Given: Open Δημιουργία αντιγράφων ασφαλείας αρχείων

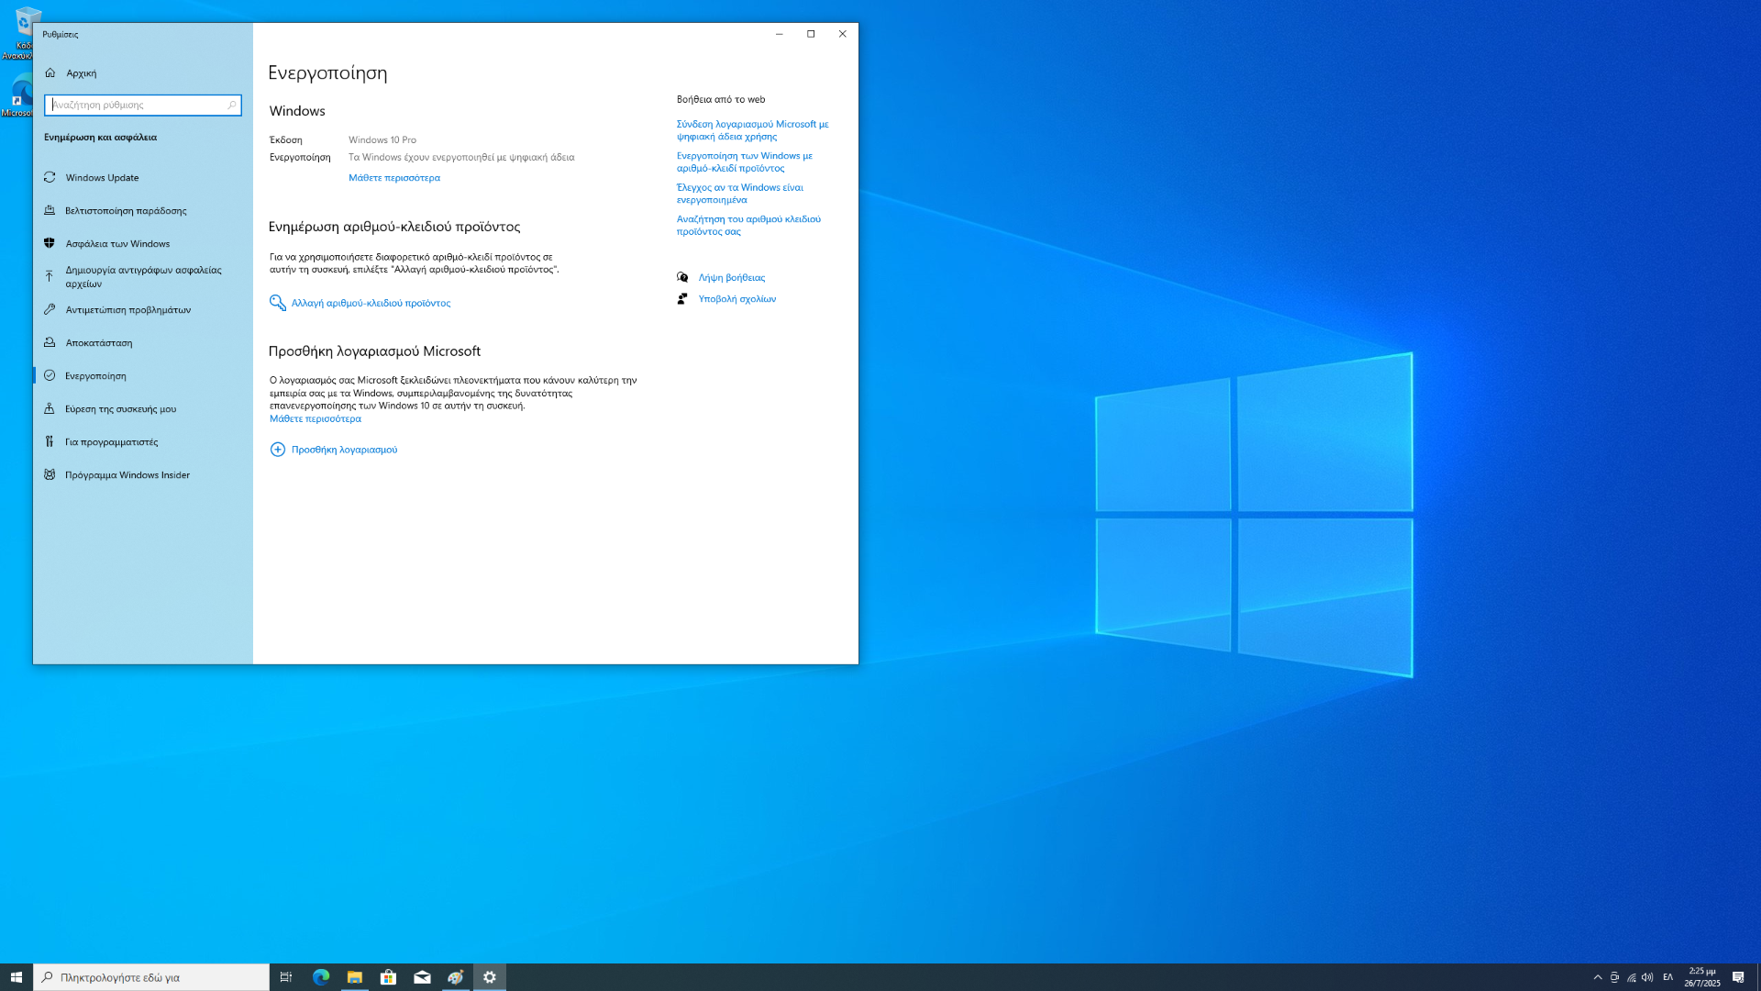Looking at the screenshot, I should pyautogui.click(x=143, y=277).
